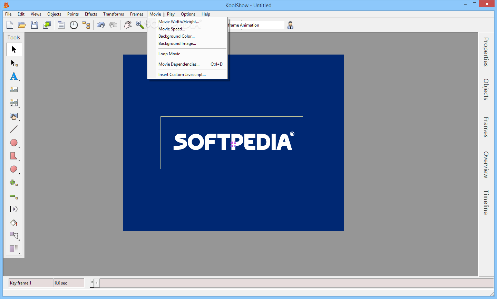Choose Insert Custom Javascript entry
This screenshot has width=497, height=299.
pyautogui.click(x=187, y=75)
